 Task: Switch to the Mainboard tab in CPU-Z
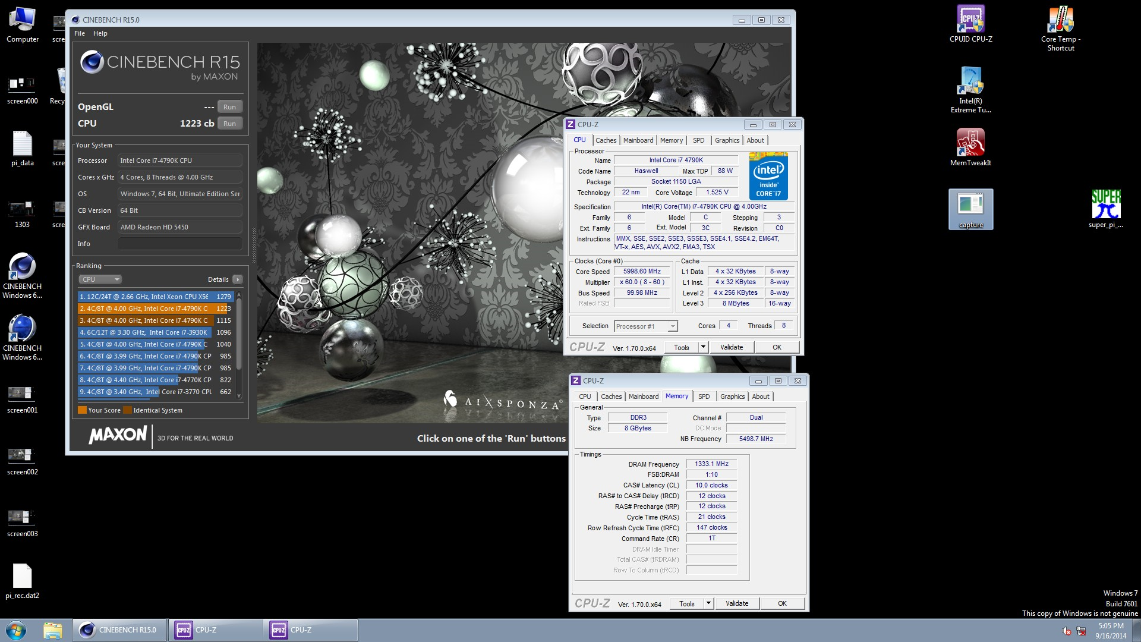coord(638,140)
